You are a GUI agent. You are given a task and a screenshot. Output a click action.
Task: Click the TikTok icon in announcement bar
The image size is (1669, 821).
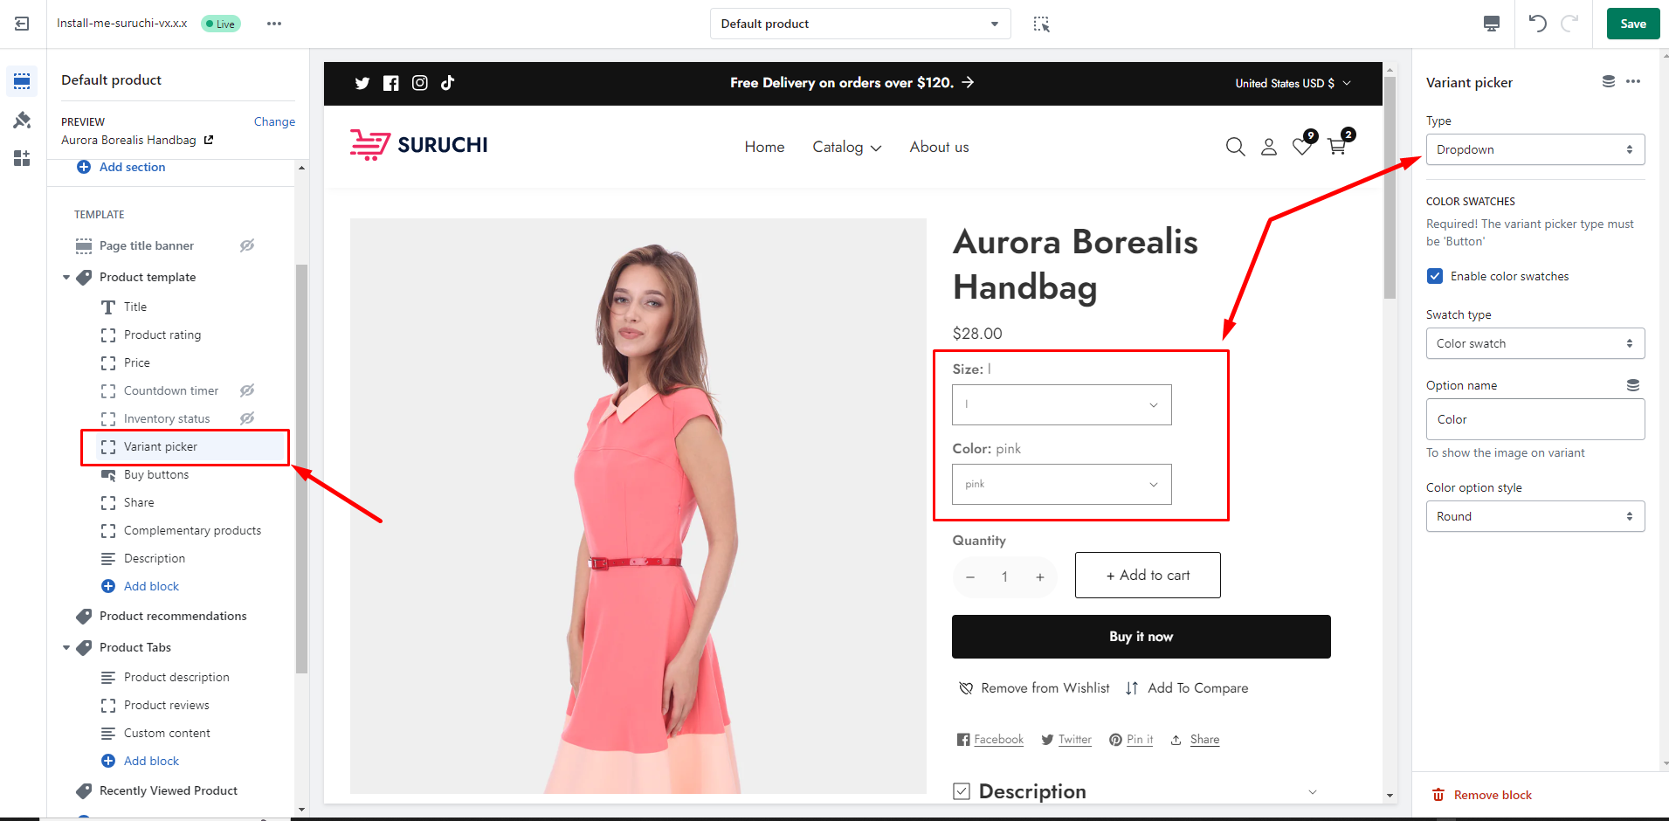click(x=447, y=83)
